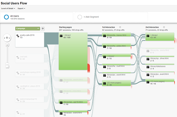The image size is (177, 117).
Task: Click the page icon of starting /~library/ node
Action: pos(61,36)
